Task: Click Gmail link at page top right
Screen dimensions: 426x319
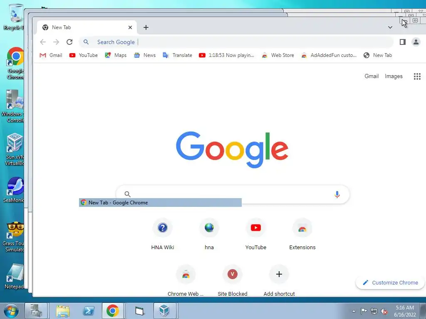Action: click(x=372, y=76)
